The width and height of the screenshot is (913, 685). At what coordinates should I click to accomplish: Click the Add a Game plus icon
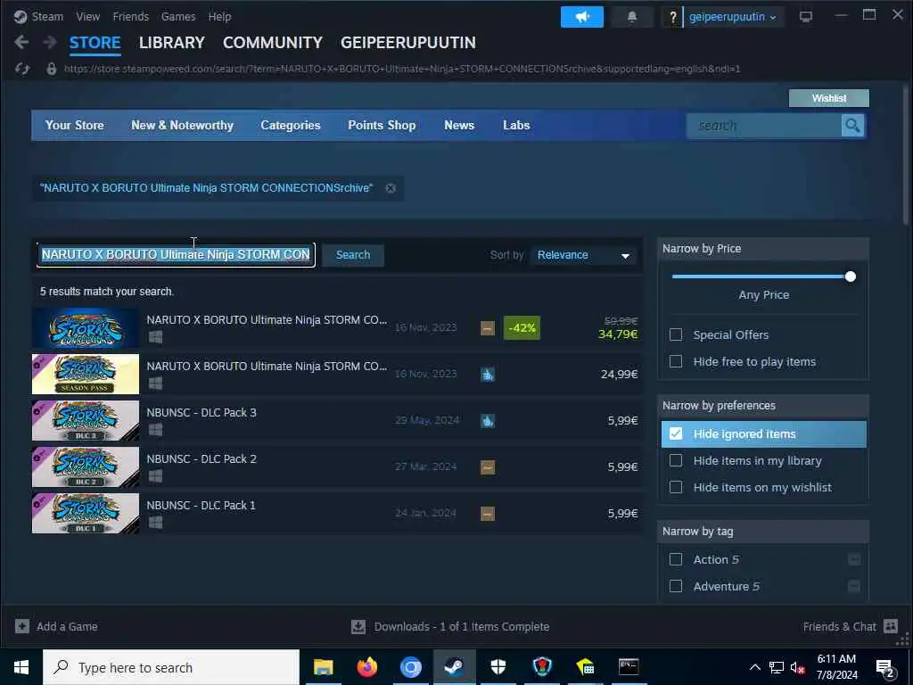(x=22, y=626)
